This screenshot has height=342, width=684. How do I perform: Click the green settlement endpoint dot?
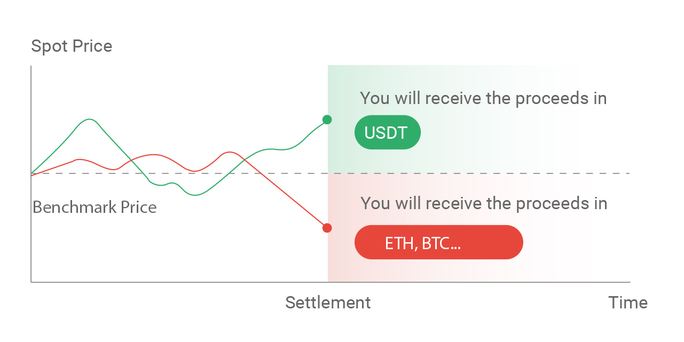coord(327,120)
